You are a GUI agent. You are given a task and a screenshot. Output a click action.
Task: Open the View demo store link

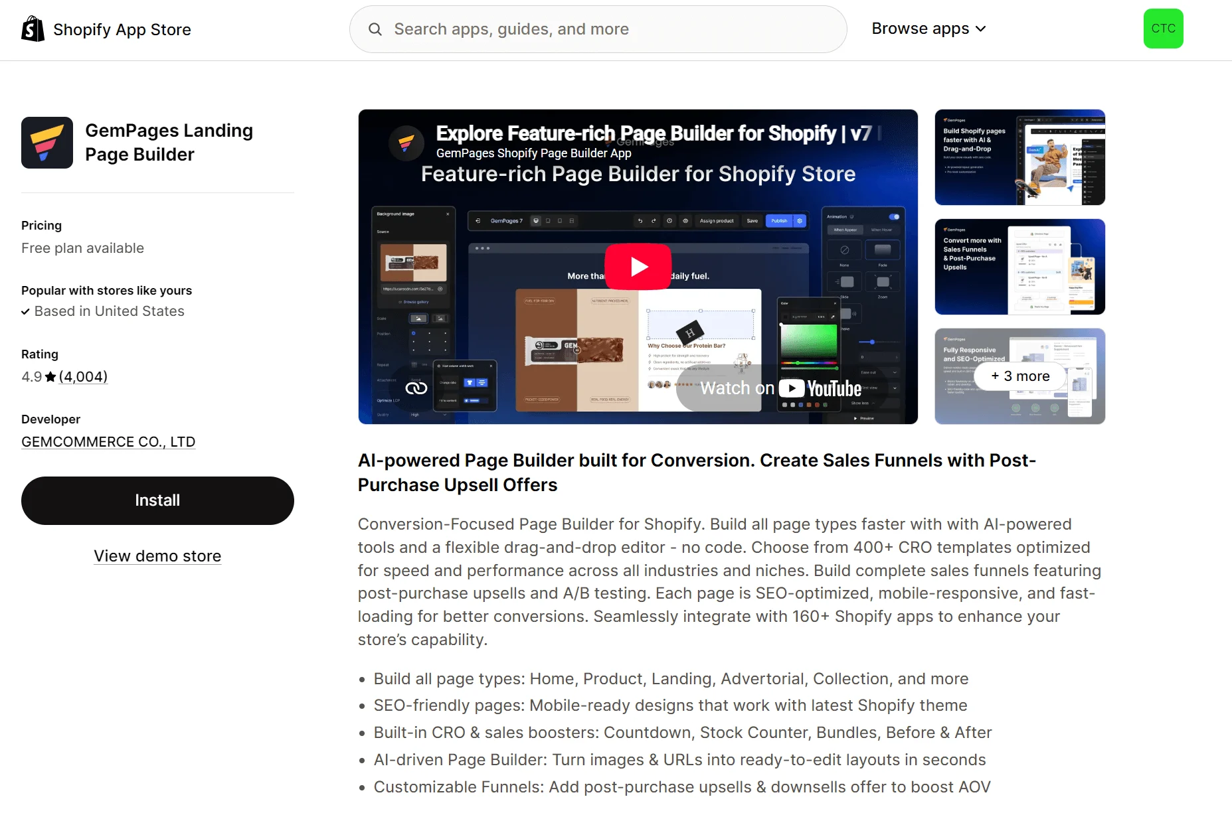point(157,556)
